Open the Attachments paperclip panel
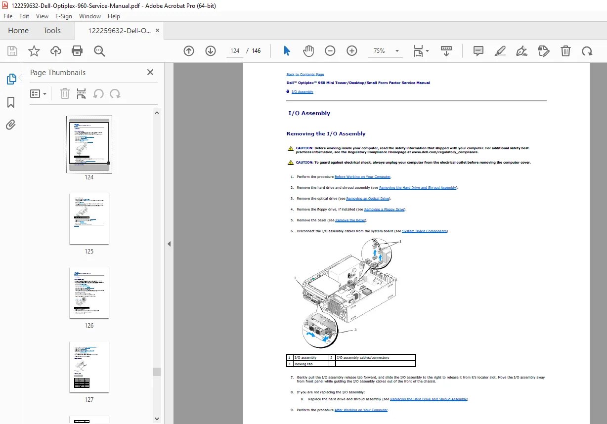 (x=11, y=125)
